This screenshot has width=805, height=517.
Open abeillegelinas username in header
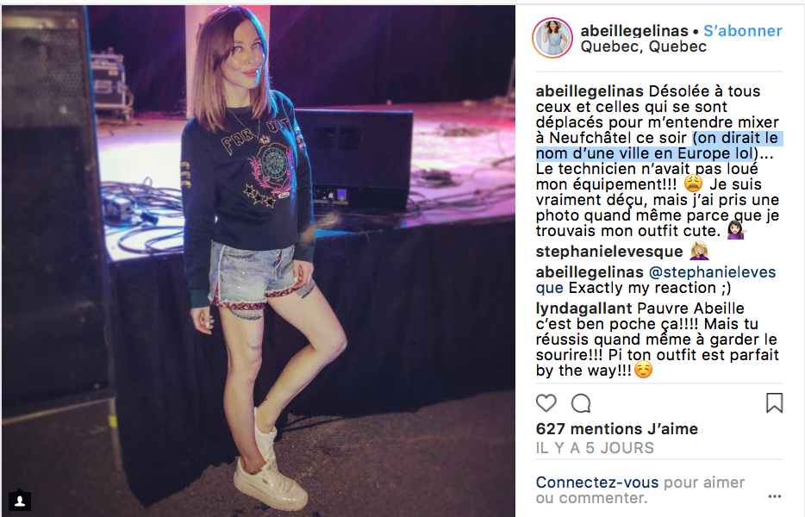(x=634, y=31)
